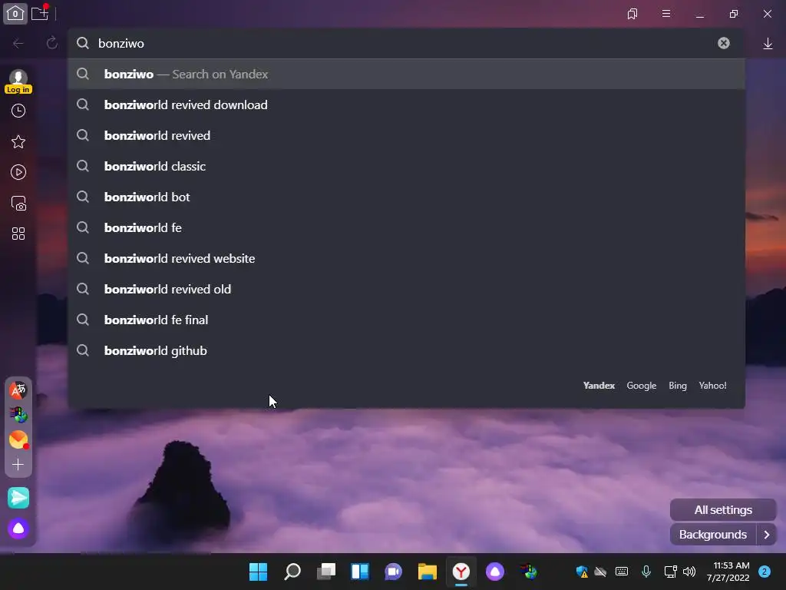Image resolution: width=786 pixels, height=590 pixels.
Task: Switch to Yandex Browser taskbar icon
Action: click(x=461, y=572)
